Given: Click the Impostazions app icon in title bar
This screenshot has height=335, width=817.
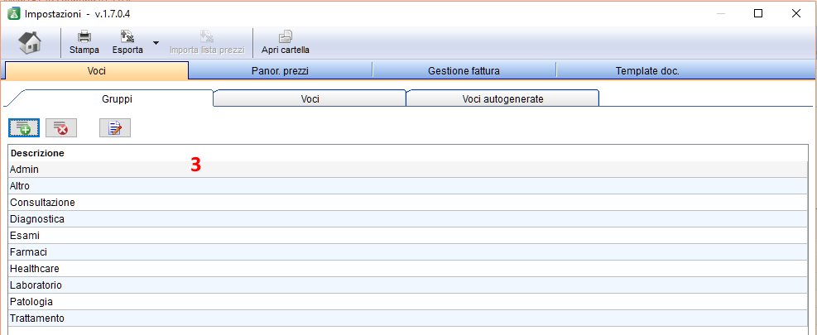Looking at the screenshot, I should pyautogui.click(x=13, y=13).
